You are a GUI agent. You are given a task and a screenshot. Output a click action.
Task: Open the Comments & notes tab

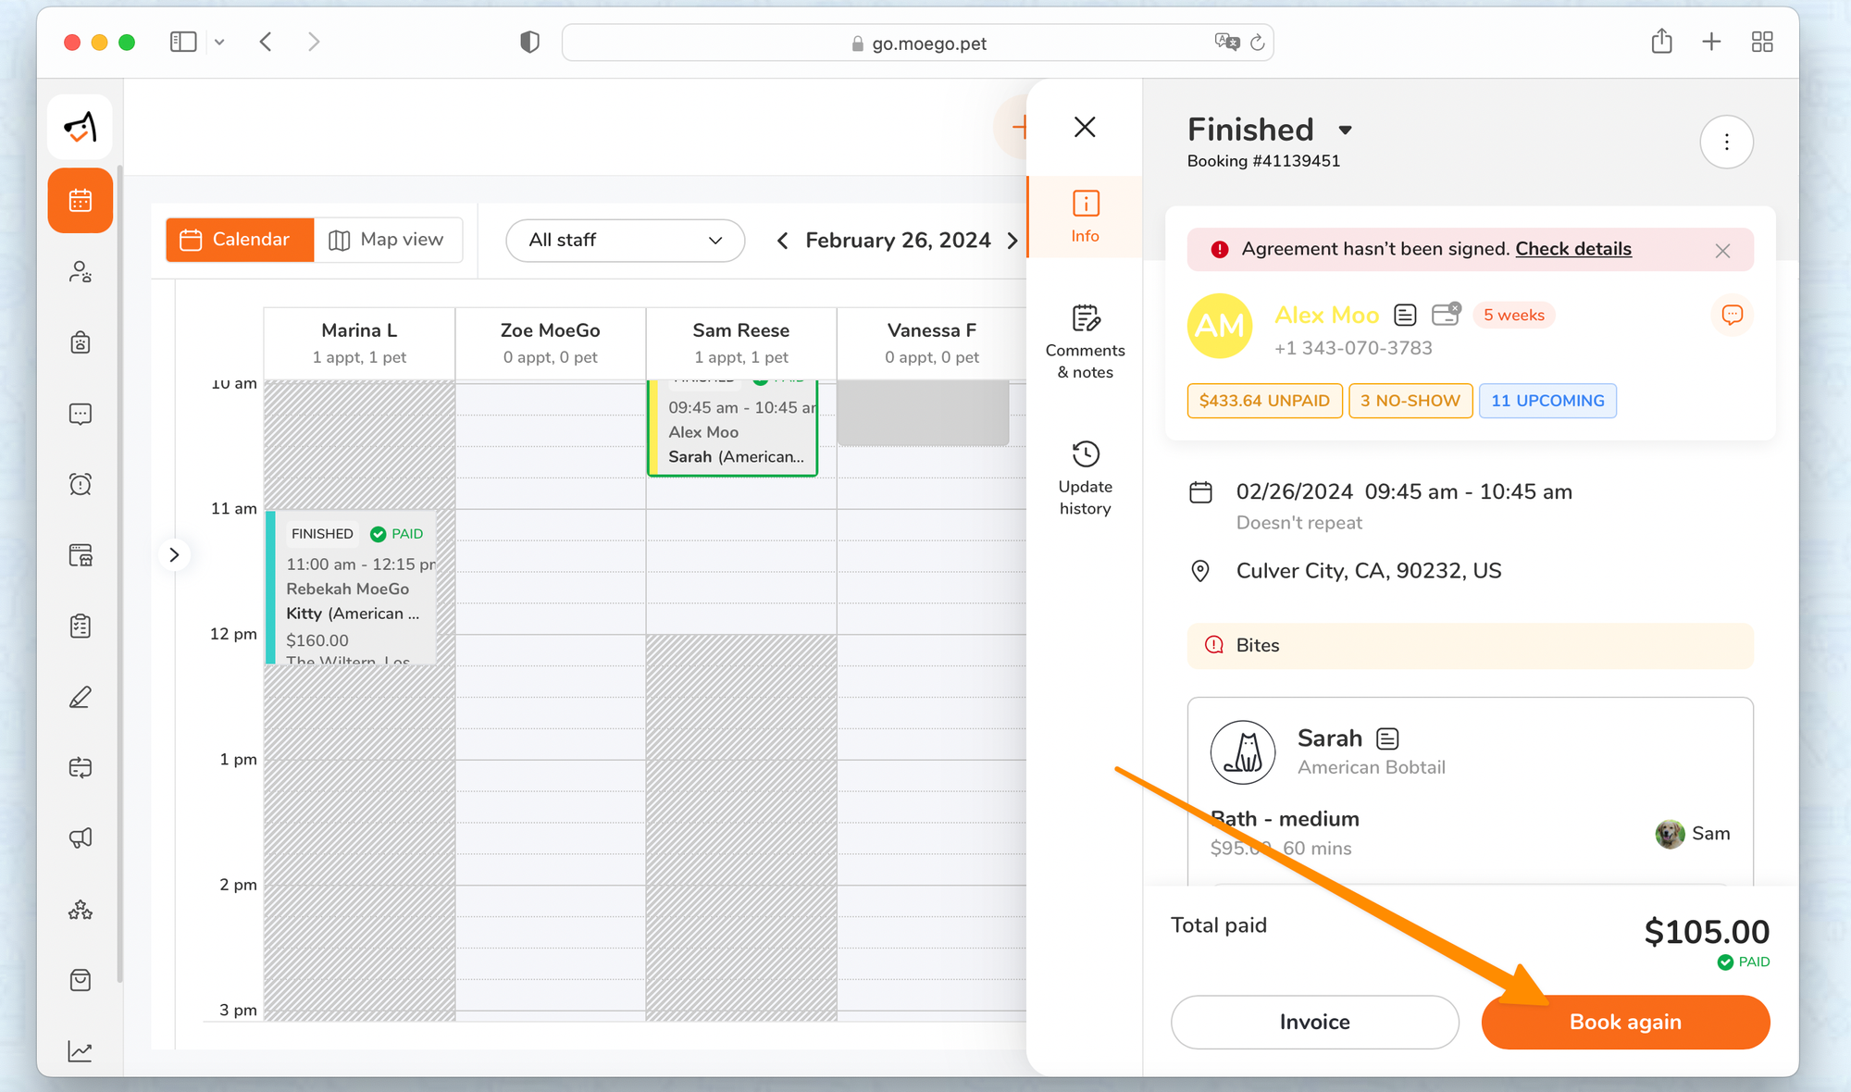(x=1085, y=341)
